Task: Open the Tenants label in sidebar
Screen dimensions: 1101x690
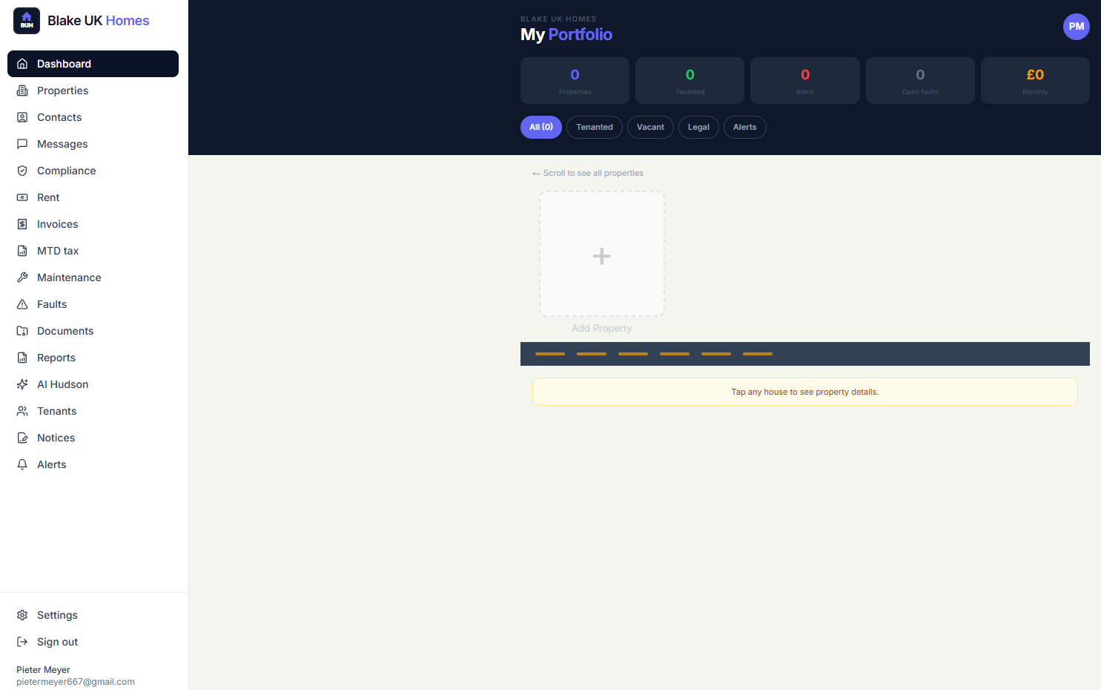Action: [57, 411]
